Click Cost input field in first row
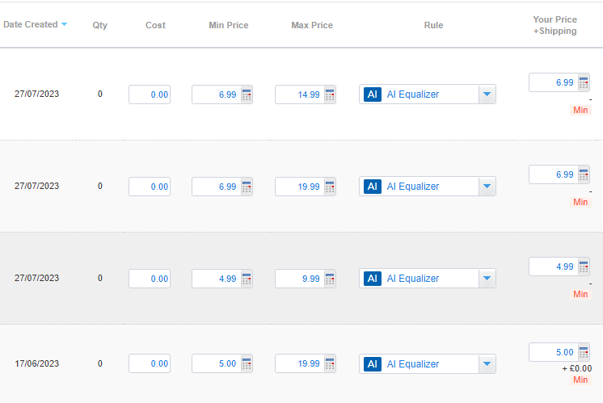 click(150, 94)
